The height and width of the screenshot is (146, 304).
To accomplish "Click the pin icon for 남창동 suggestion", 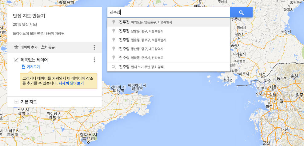I will 114,31.
